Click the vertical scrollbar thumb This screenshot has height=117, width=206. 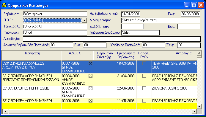(199, 56)
